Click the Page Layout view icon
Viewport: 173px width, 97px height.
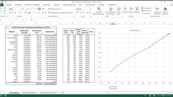click(150, 96)
